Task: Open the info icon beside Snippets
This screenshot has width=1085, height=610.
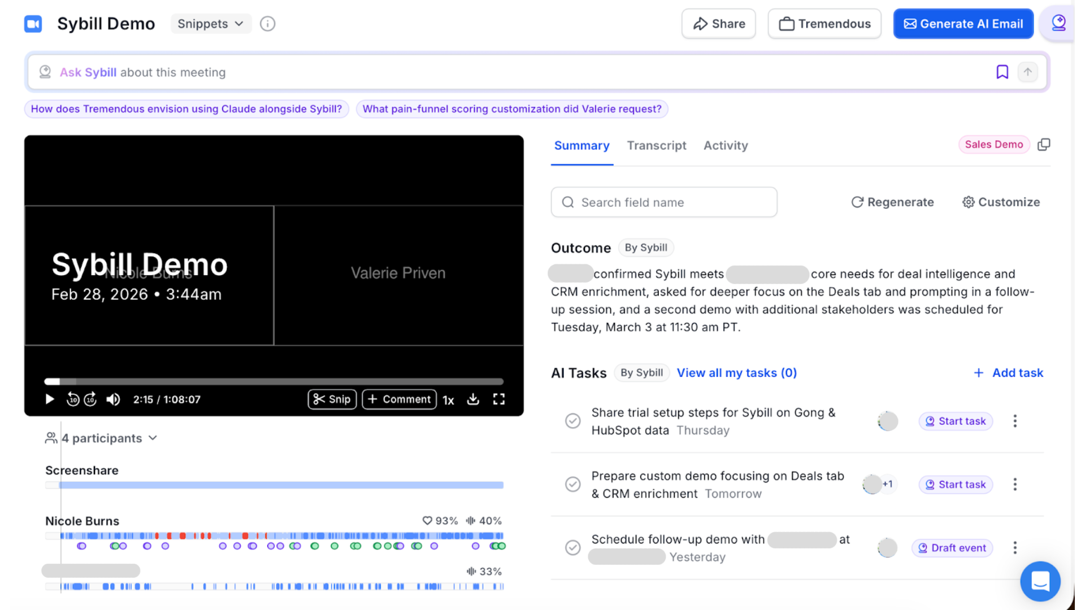Action: coord(267,24)
